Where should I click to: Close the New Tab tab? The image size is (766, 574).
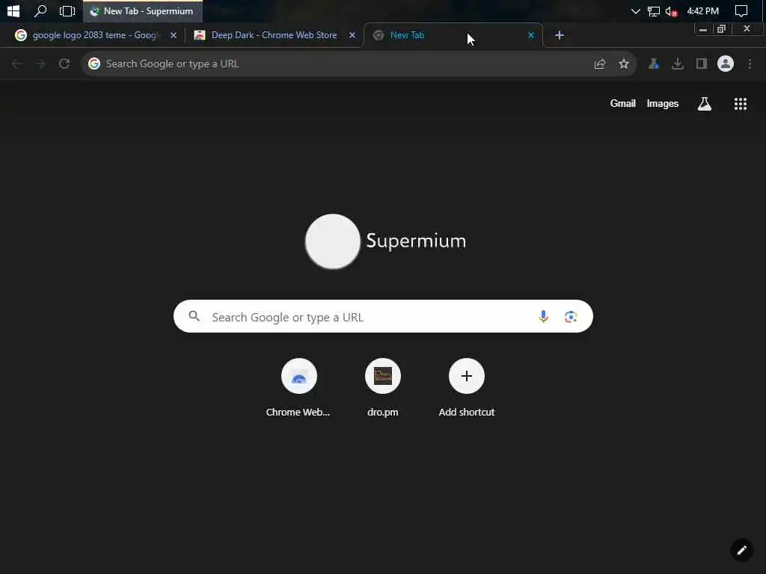click(531, 35)
